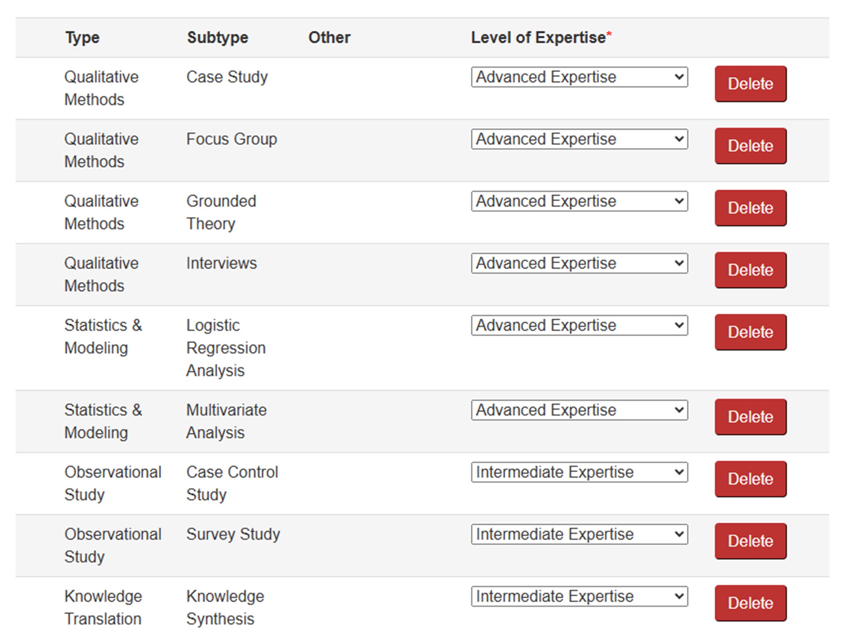Open expertise dropdown for Focus Group row

pyautogui.click(x=579, y=139)
